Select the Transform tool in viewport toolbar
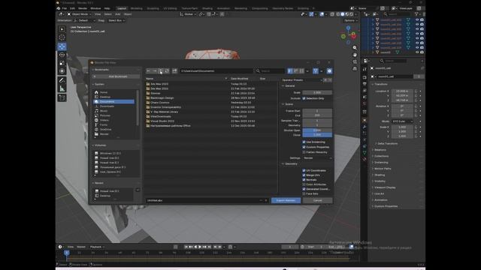 point(62,71)
